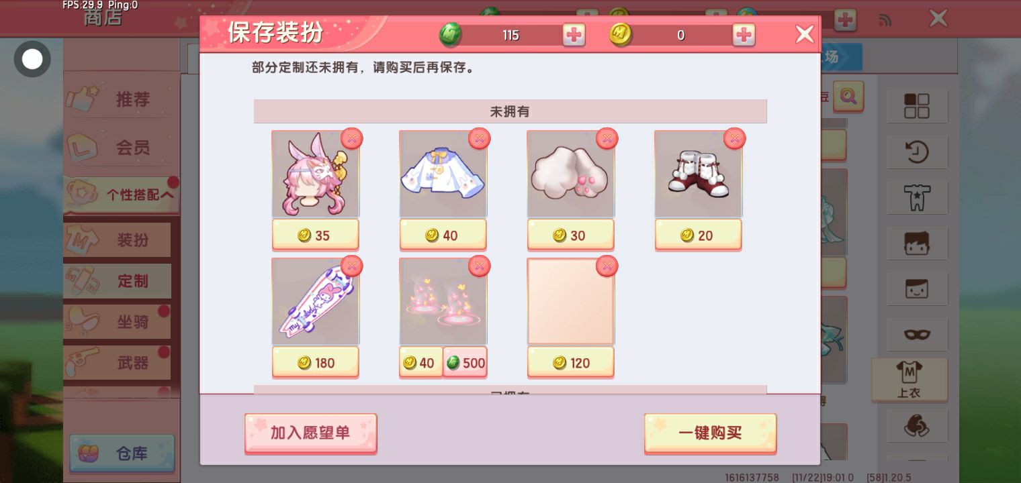
Task: Open outfit history clock icon
Action: point(917,152)
